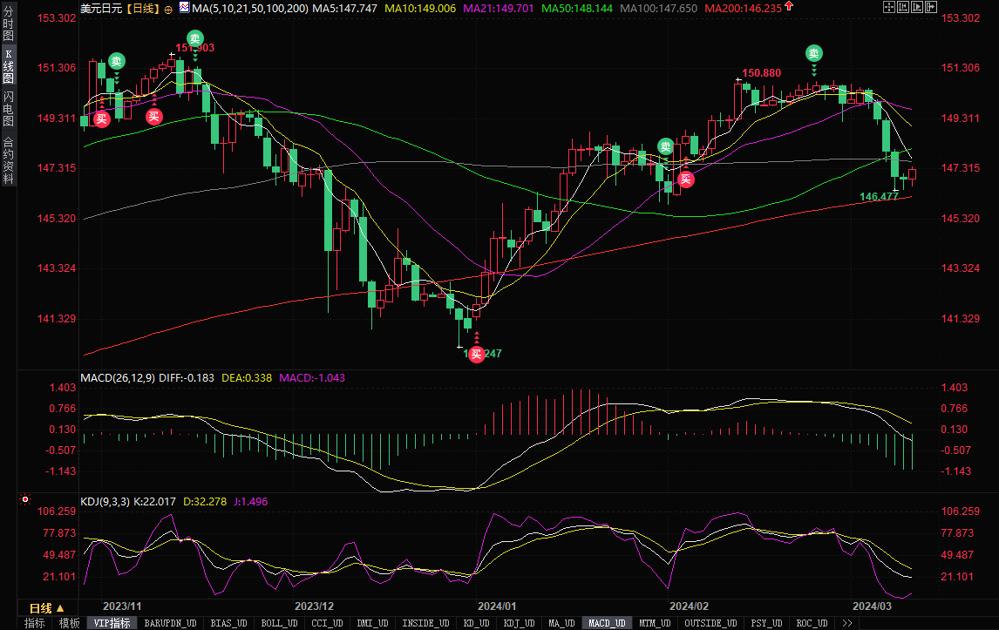
Task: Enable the crosshair cursor icon
Action: tap(889, 7)
